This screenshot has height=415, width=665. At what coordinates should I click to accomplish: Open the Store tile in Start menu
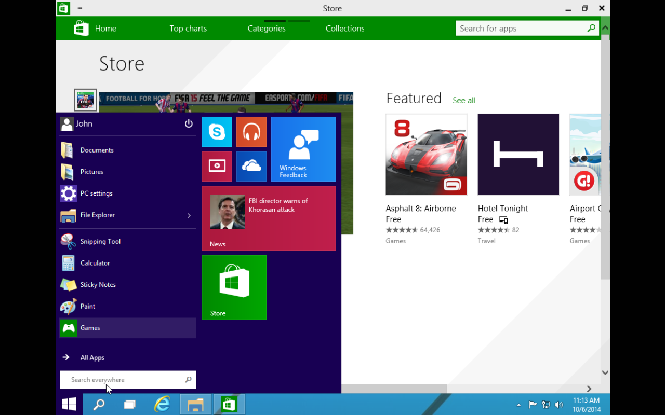[x=234, y=287]
